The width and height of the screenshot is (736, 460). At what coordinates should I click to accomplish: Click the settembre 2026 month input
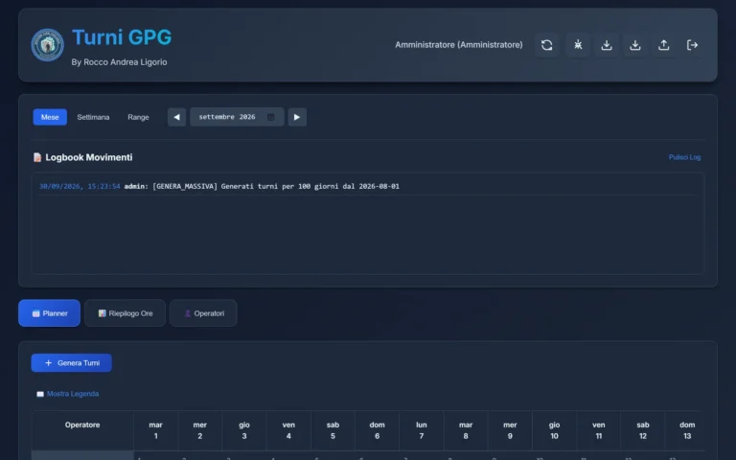[x=237, y=117]
